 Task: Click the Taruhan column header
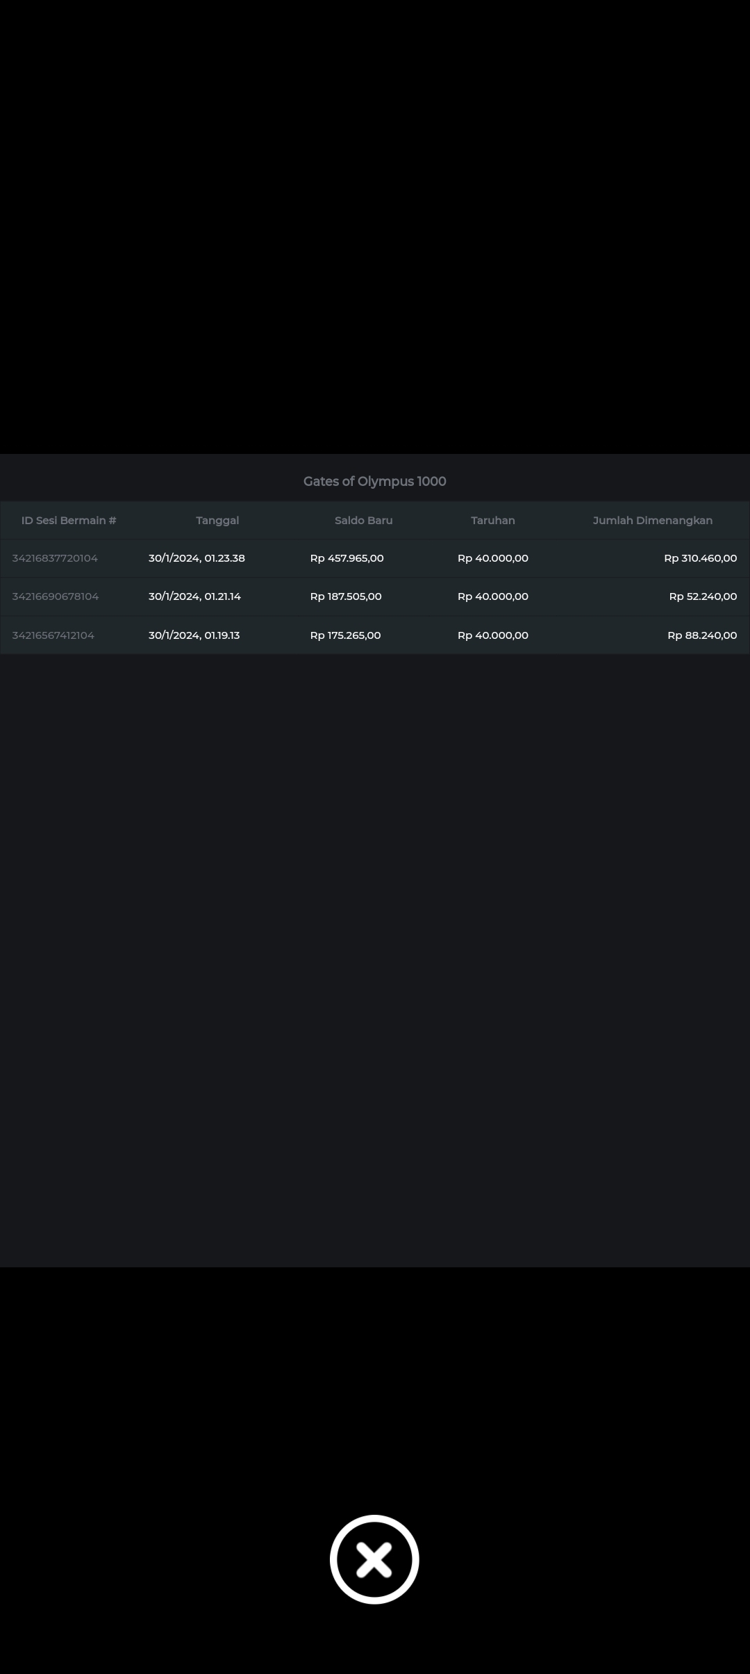(x=492, y=521)
